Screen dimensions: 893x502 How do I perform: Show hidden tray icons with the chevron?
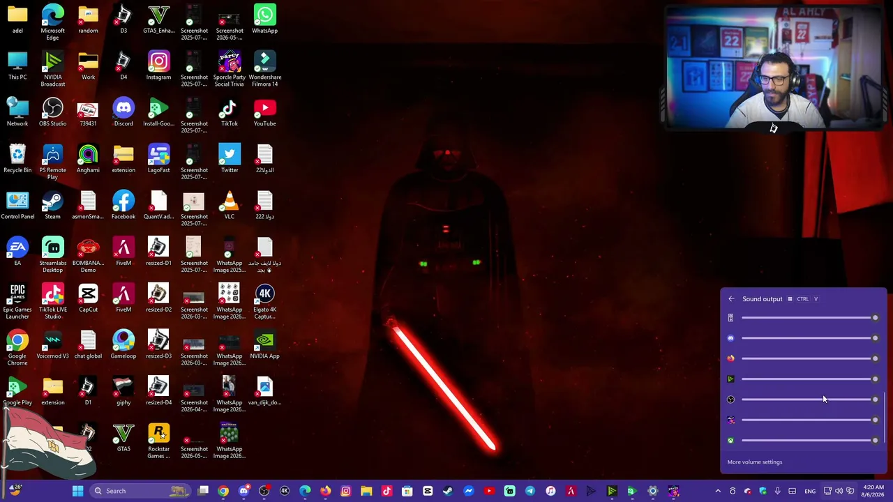pyautogui.click(x=718, y=491)
